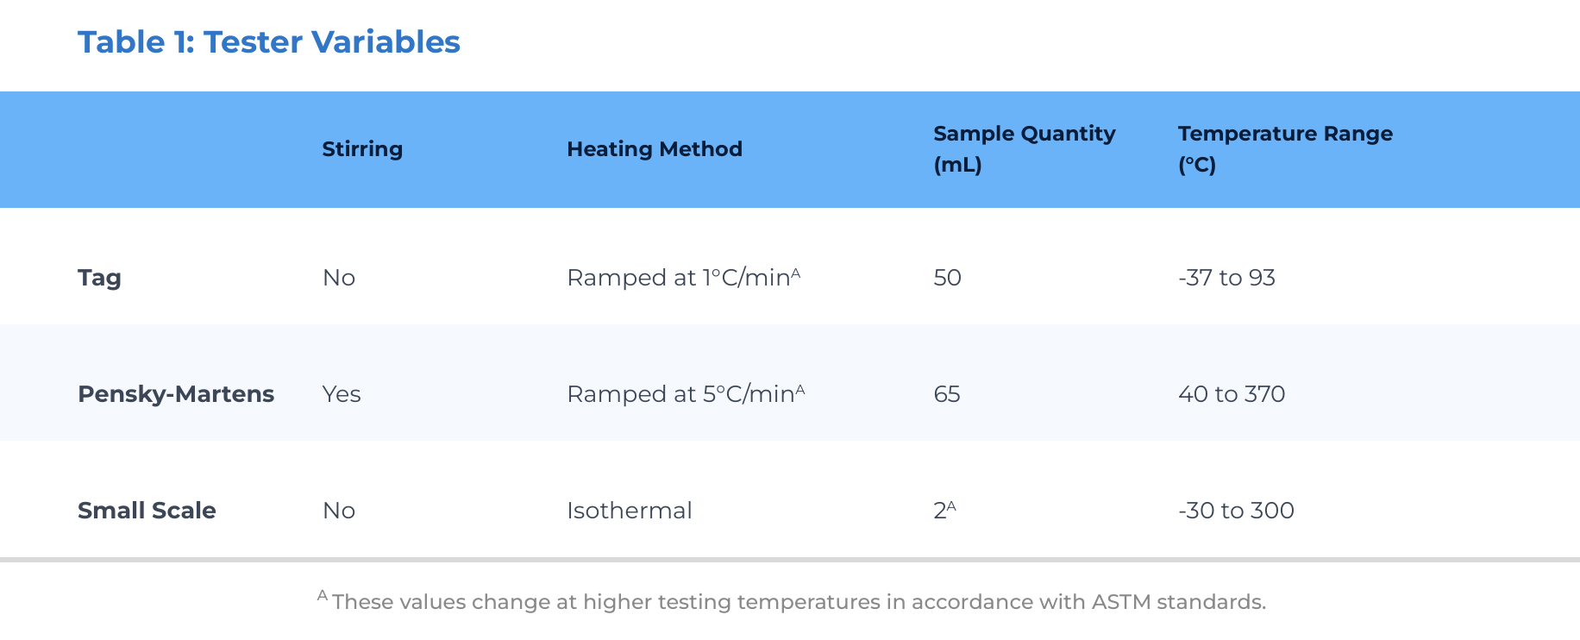
Task: Click 'Ramped at 5°C/min' cell
Action: tap(686, 393)
